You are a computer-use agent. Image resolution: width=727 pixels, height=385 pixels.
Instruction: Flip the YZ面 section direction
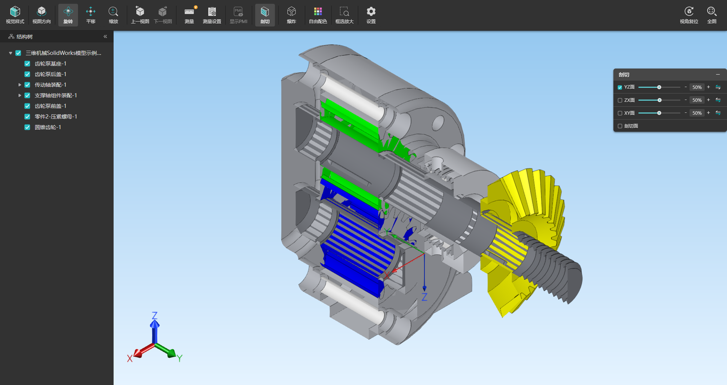(x=718, y=87)
